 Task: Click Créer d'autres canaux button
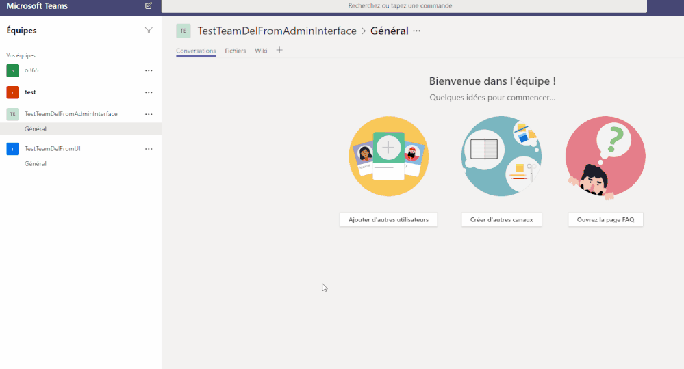point(502,220)
